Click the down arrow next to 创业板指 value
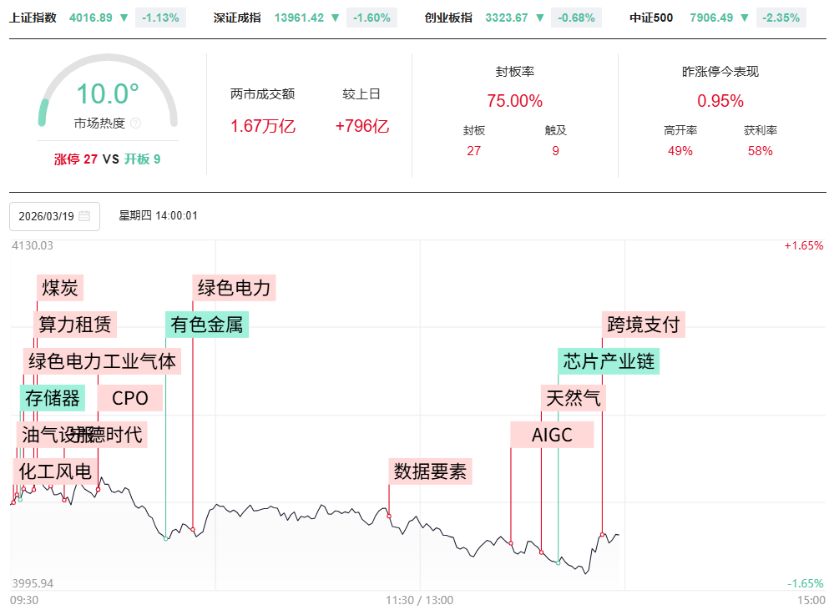834x615 pixels. pos(540,18)
